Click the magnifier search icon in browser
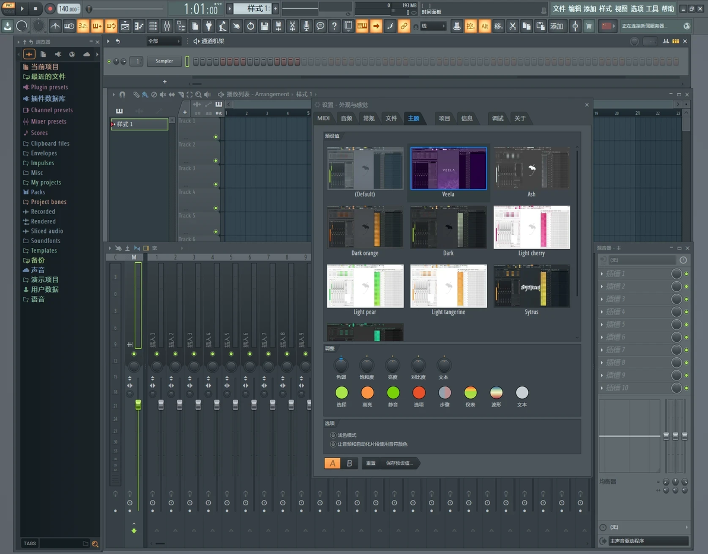 click(95, 544)
